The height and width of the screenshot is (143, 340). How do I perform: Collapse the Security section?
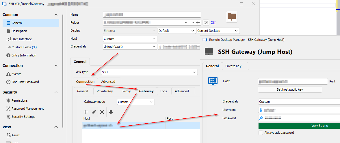pos(56,92)
